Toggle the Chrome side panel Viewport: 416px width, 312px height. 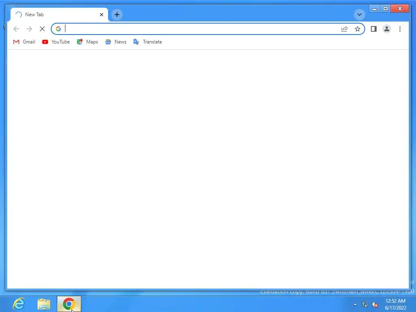pyautogui.click(x=374, y=29)
